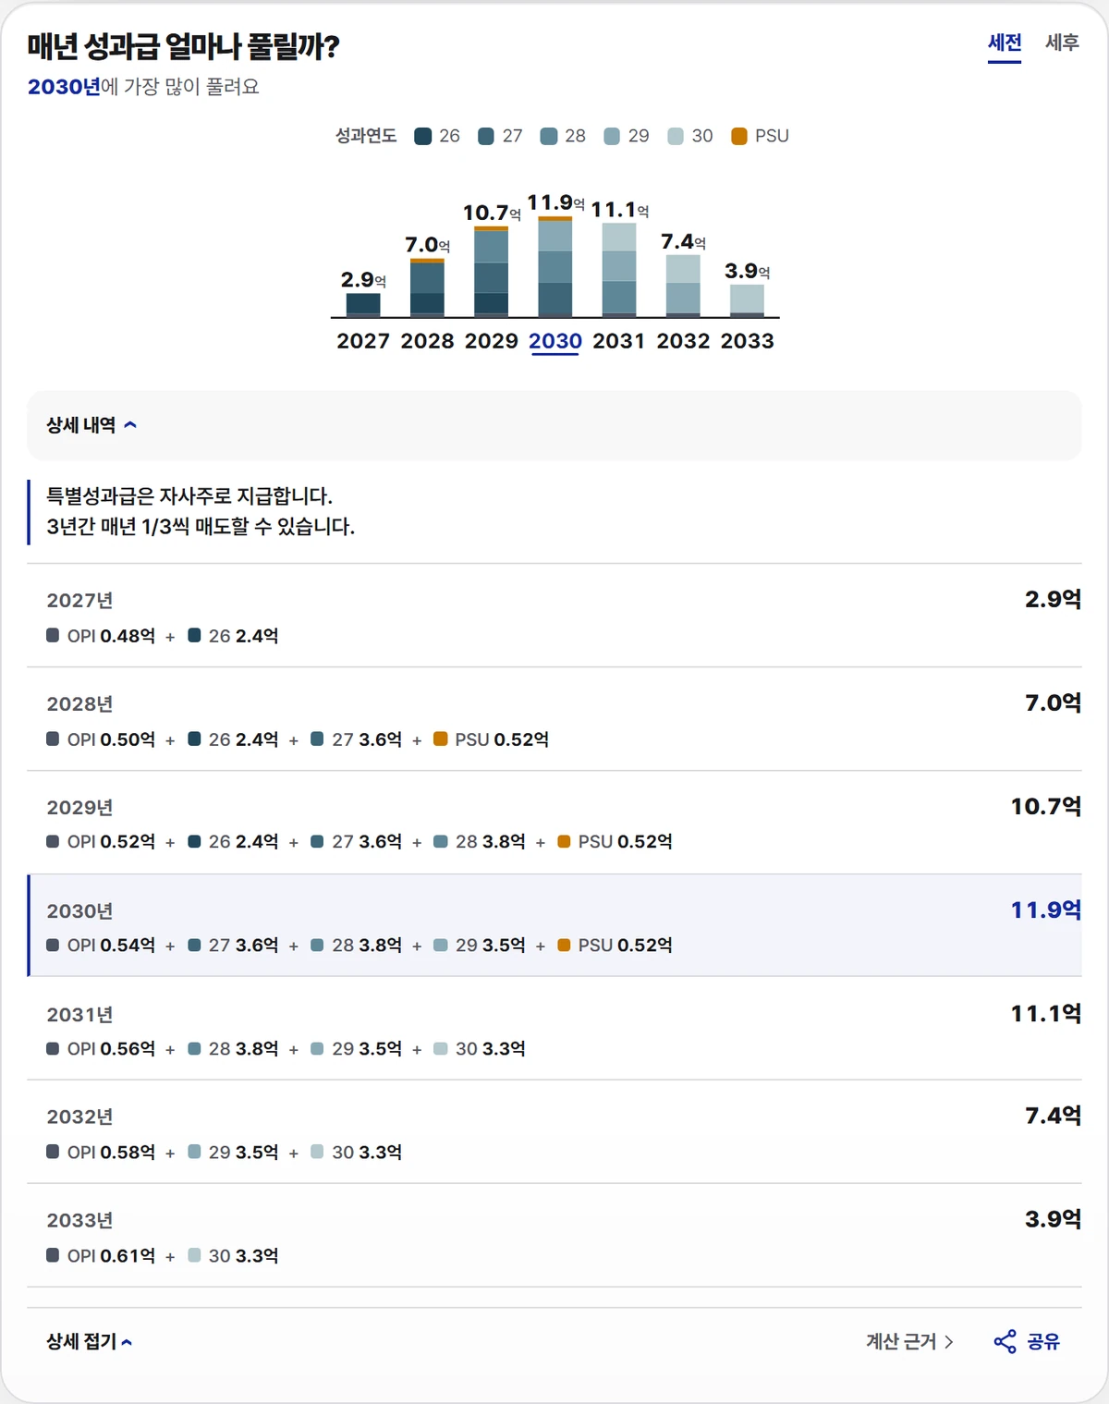
Task: Click the blue 11.9억 total for 2030년
Action: (x=1045, y=910)
